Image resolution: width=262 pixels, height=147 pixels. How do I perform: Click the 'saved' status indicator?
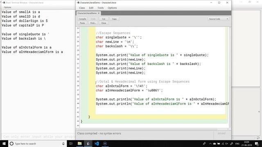click(221, 134)
